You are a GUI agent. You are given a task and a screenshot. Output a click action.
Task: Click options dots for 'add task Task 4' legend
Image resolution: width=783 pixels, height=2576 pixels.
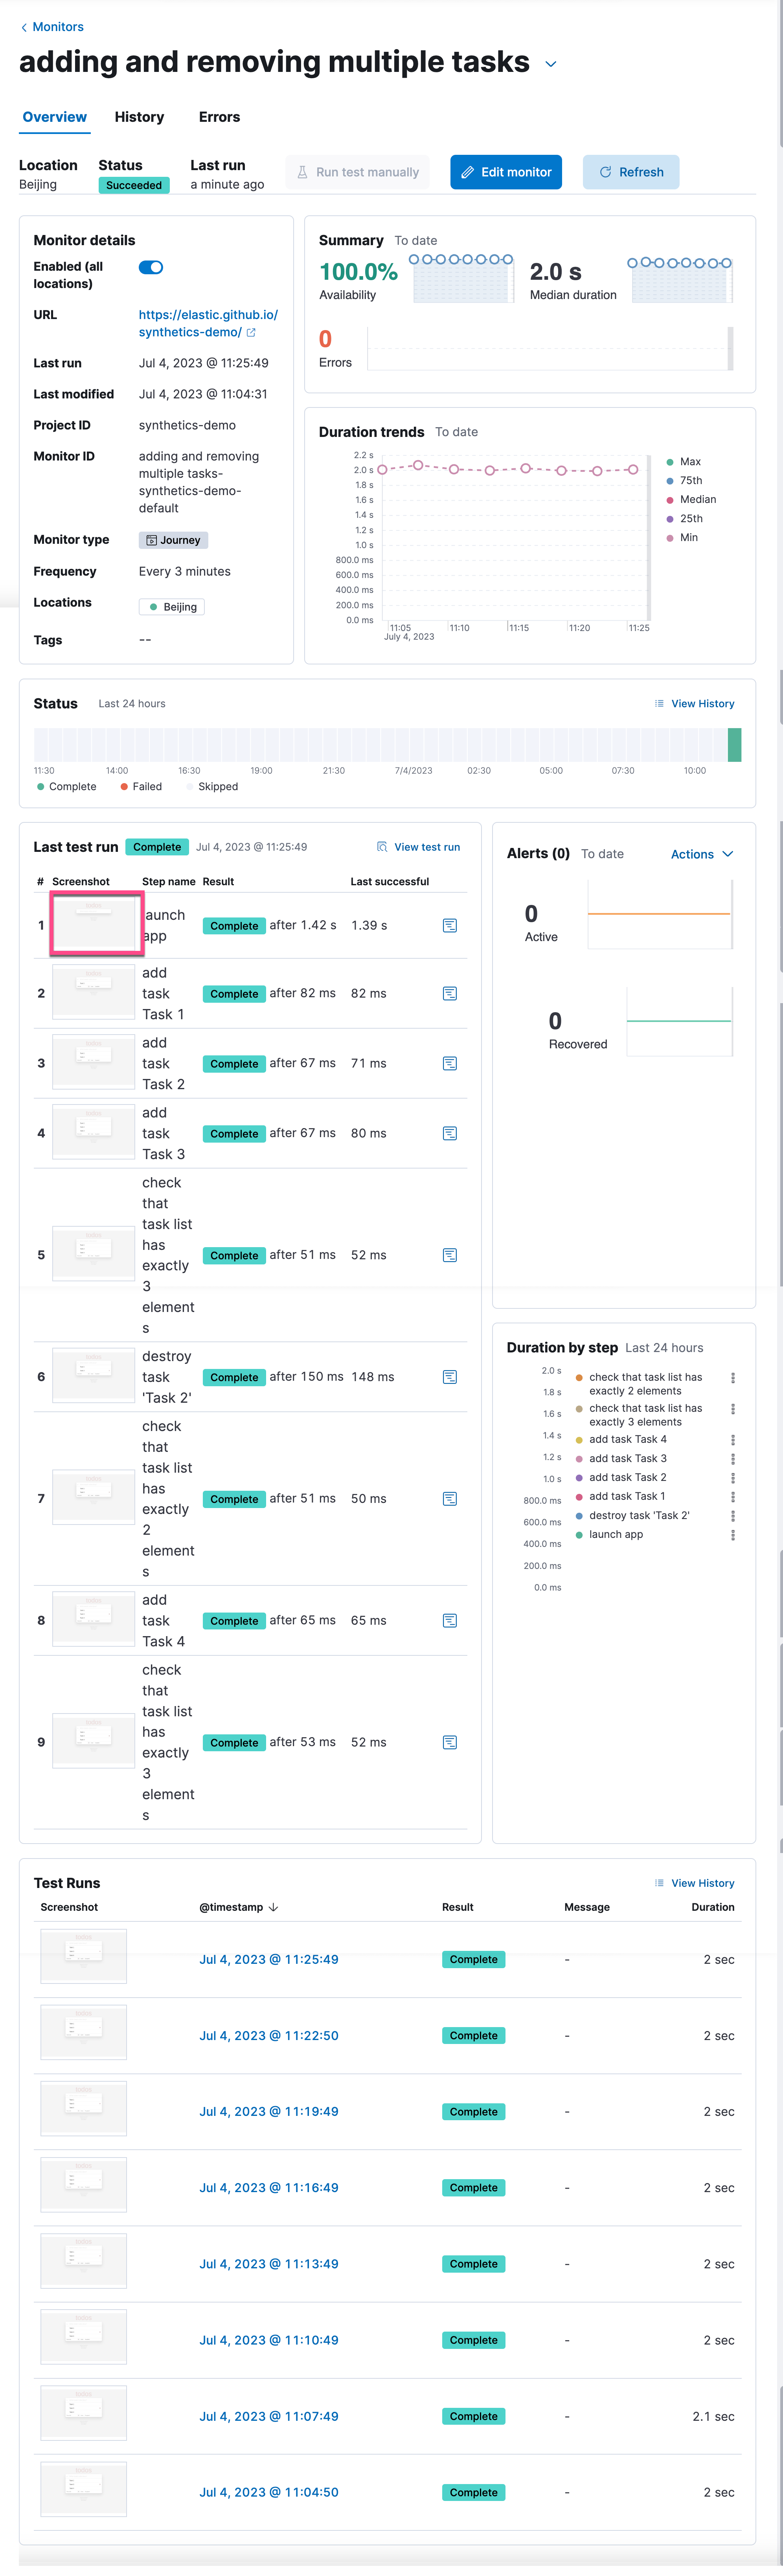pos(733,1440)
